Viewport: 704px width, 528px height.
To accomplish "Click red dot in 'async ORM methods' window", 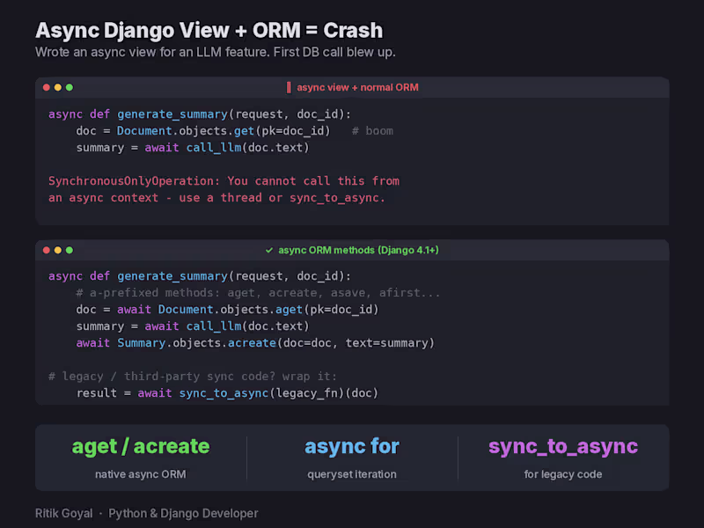I will [47, 250].
